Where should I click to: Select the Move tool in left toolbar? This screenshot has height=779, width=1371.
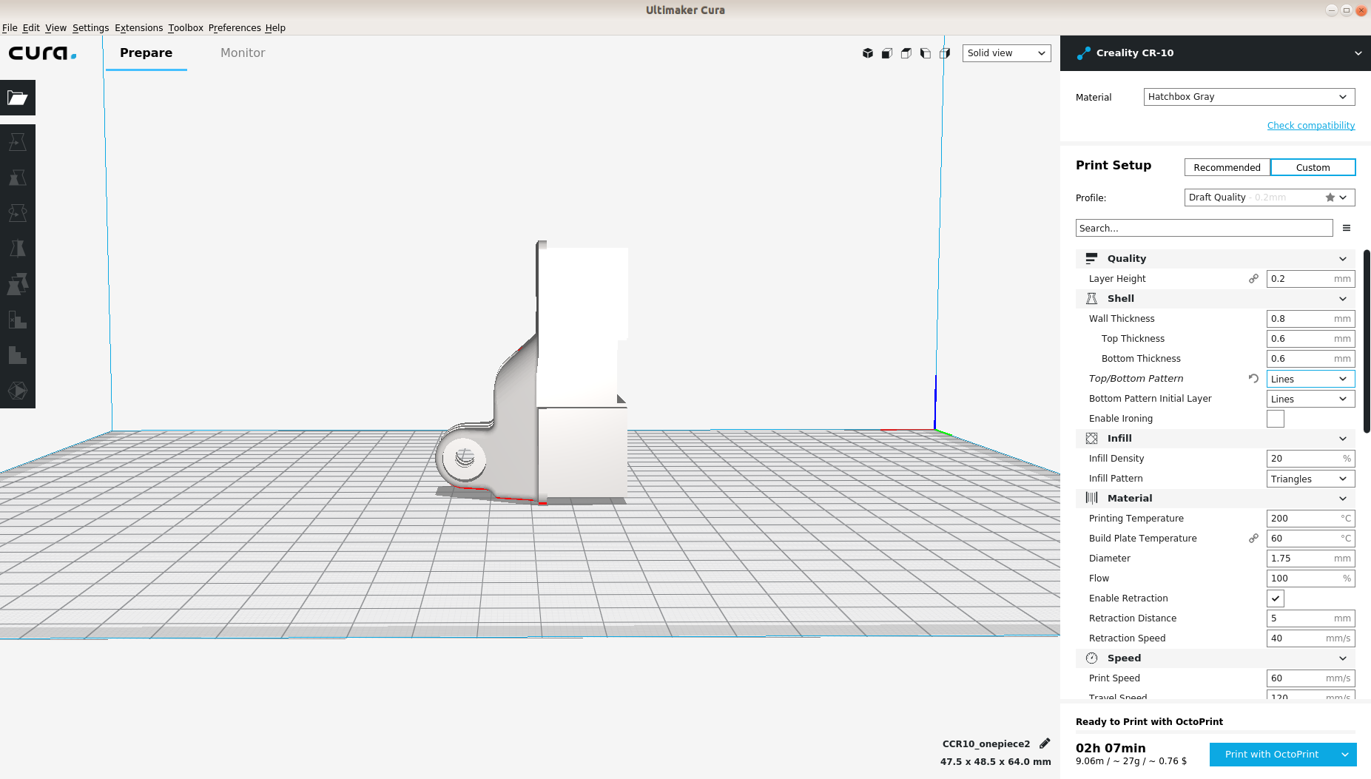(x=18, y=142)
